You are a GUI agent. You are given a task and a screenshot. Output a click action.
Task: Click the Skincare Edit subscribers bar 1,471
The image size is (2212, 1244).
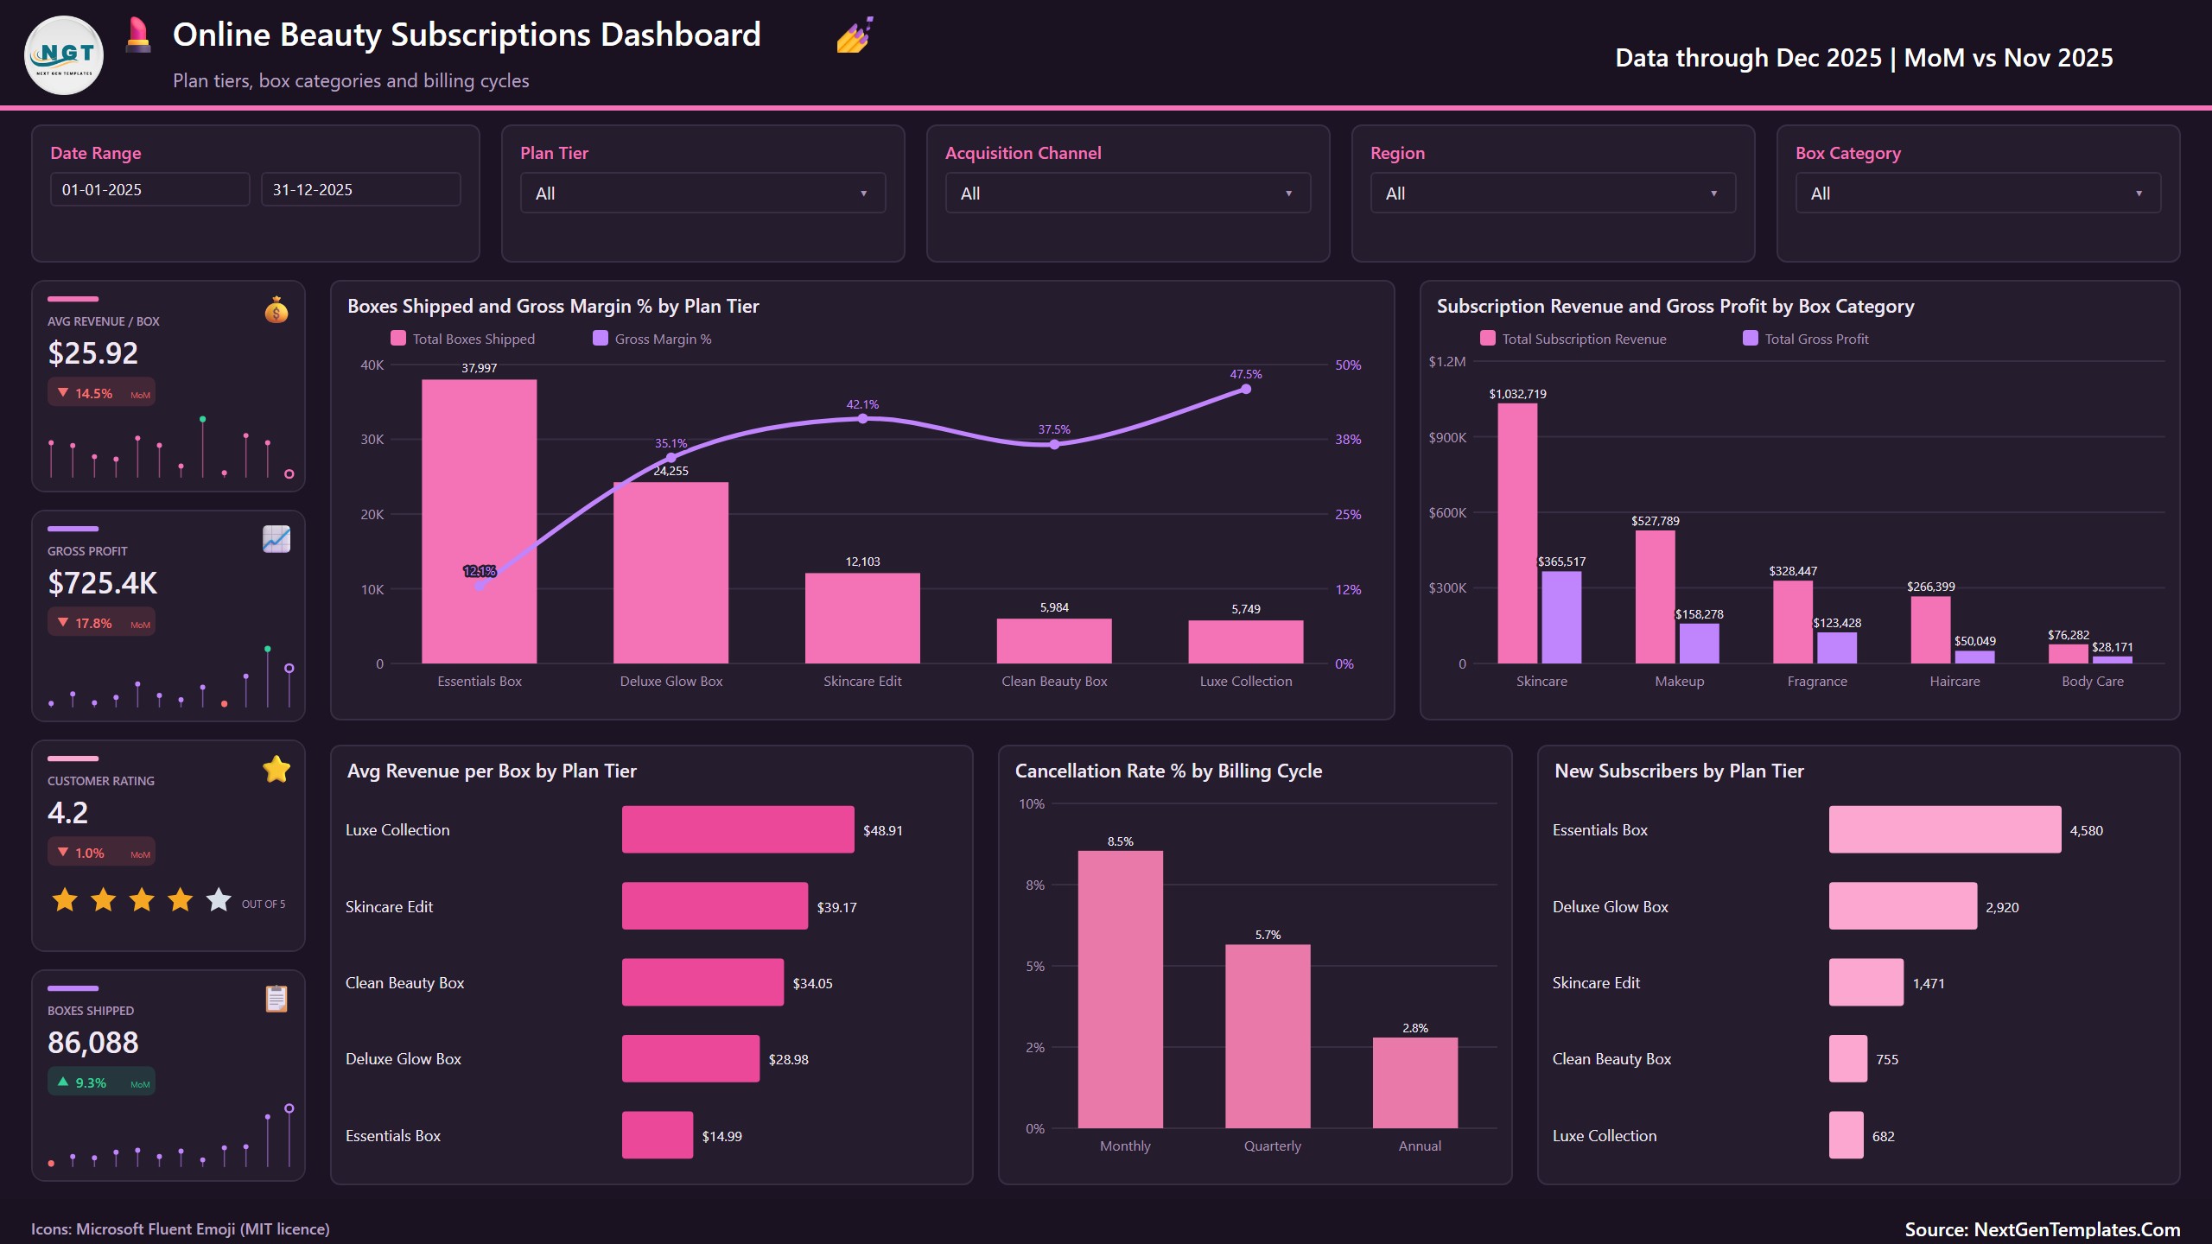tap(1866, 982)
